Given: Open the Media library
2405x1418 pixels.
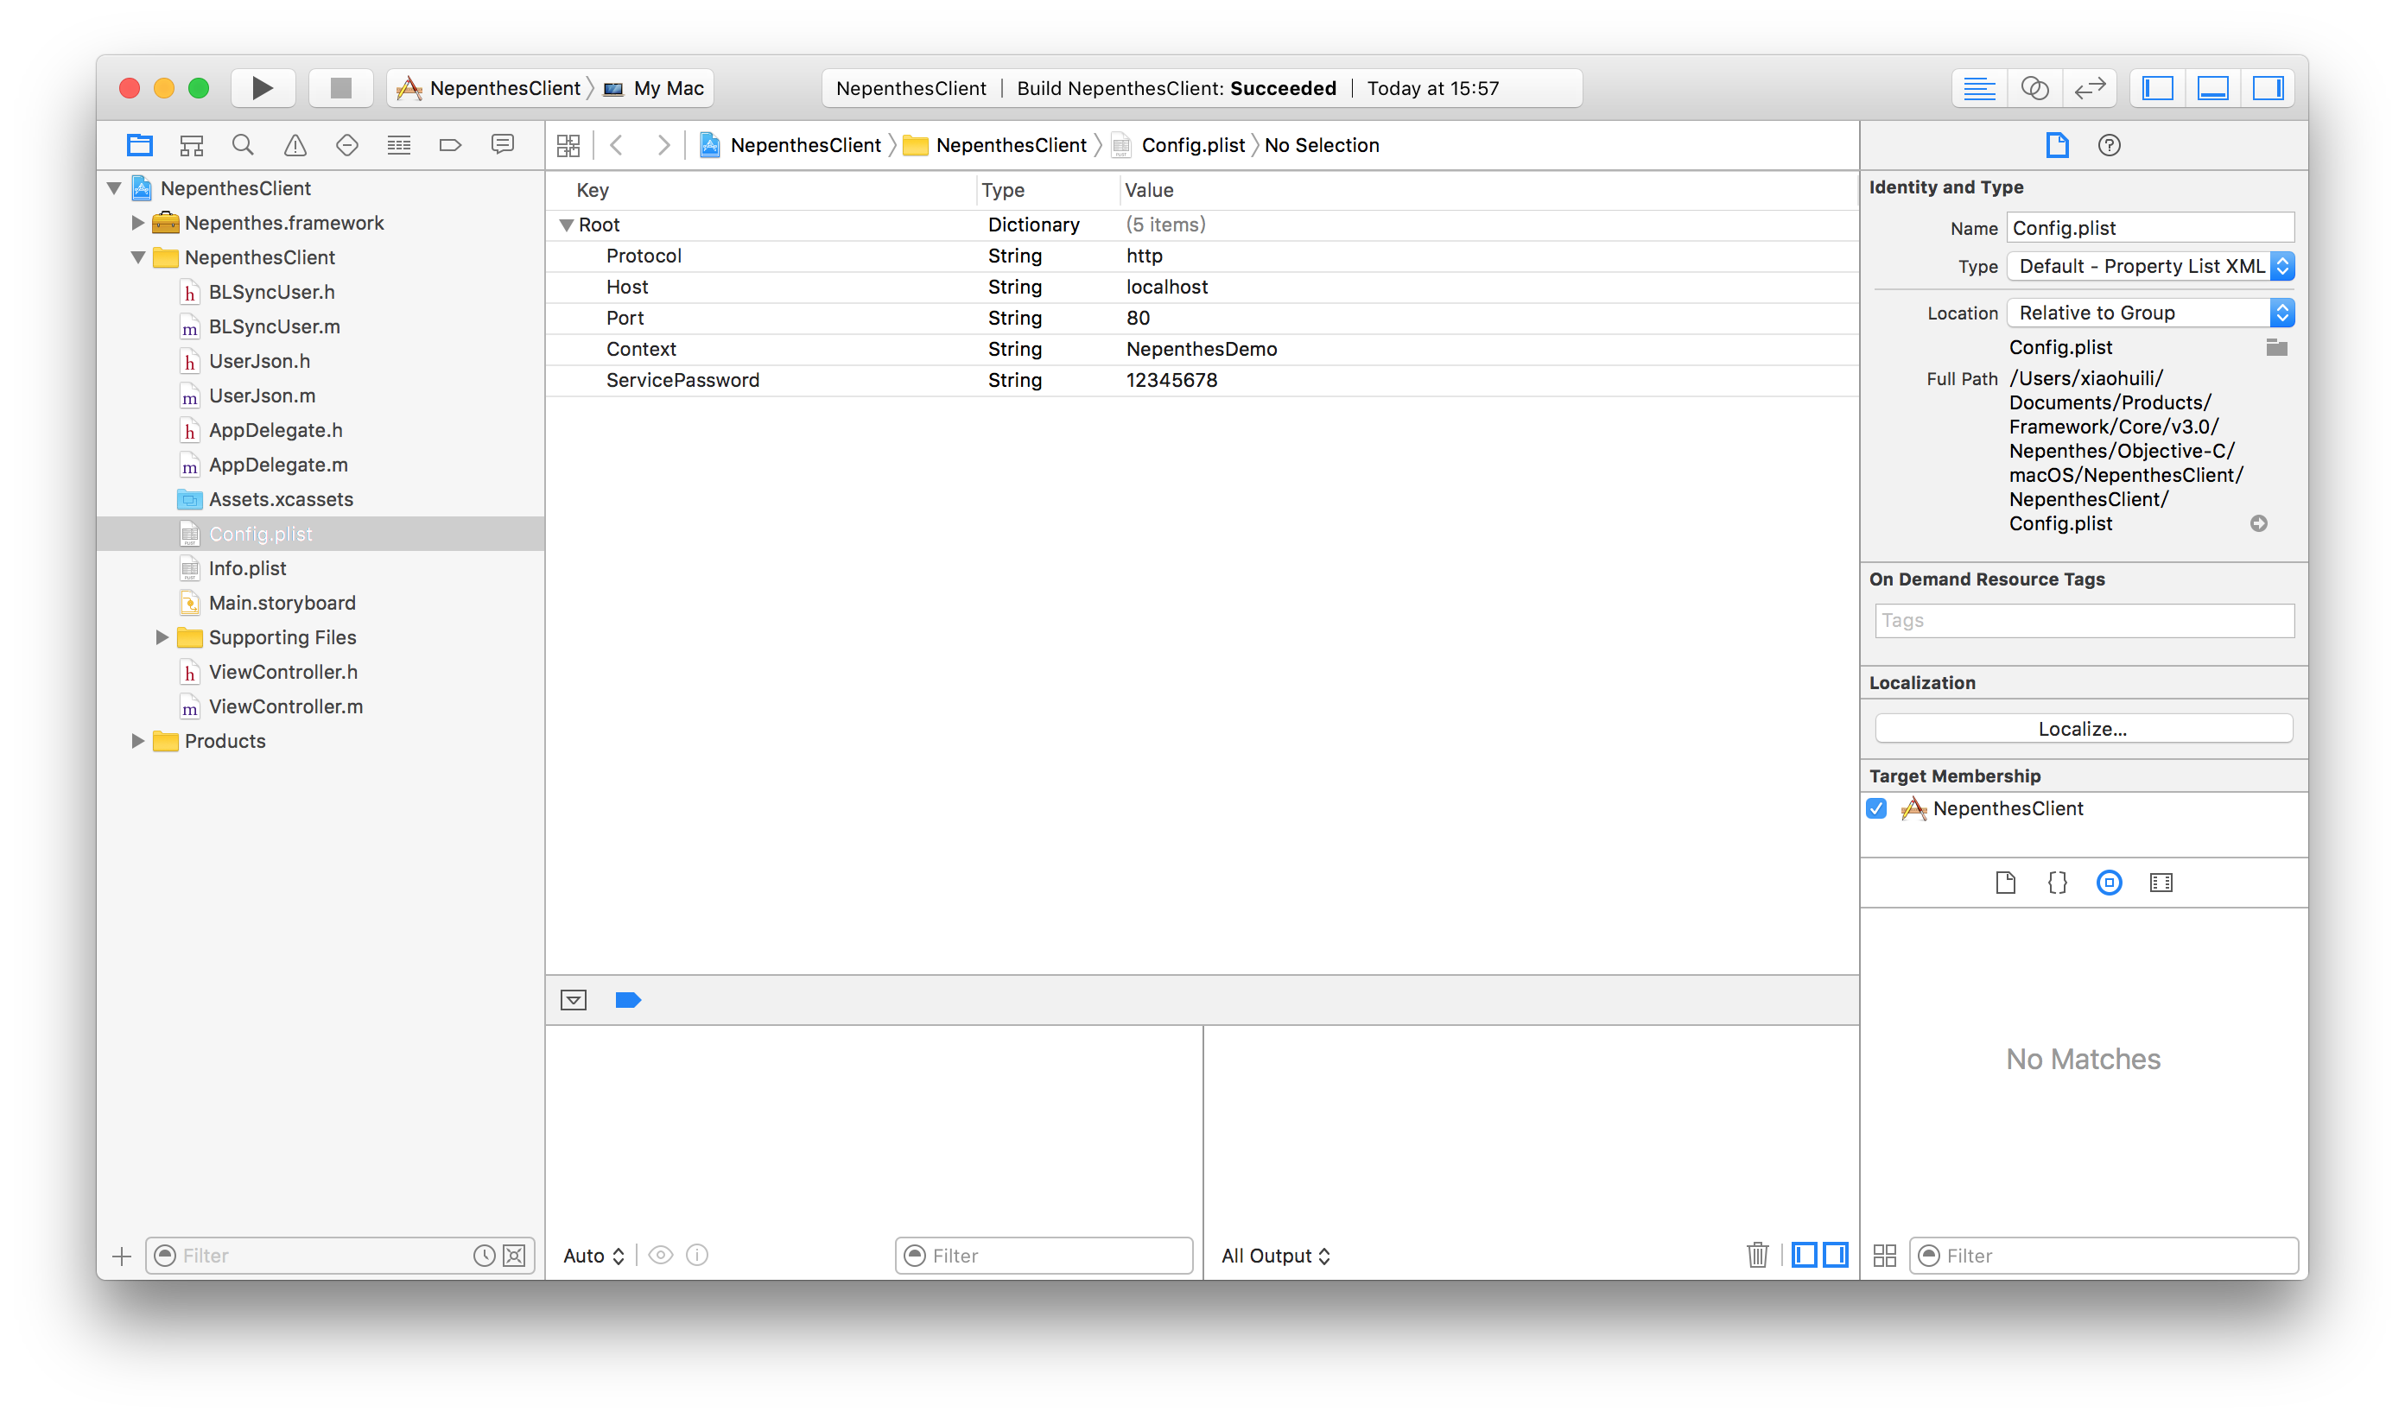Looking at the screenshot, I should pos(2161,883).
